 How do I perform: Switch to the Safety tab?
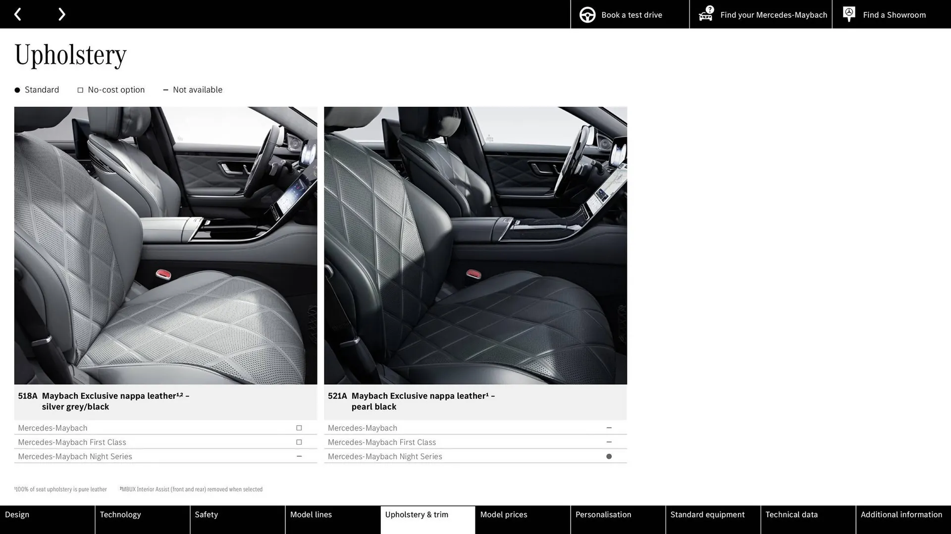(238, 520)
